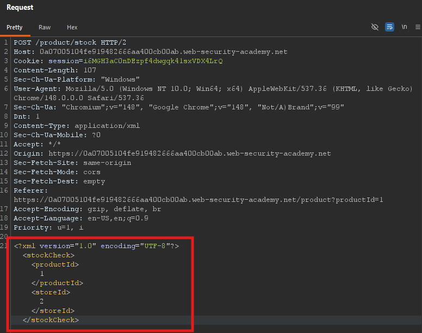This screenshot has width=422, height=333.
Task: Click line number 21 in the gutter
Action: pos(4,246)
